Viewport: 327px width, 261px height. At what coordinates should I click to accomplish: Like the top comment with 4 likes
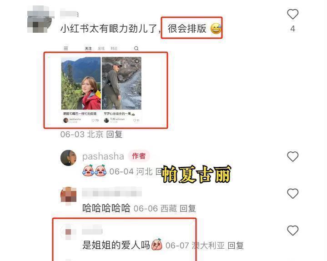click(292, 14)
